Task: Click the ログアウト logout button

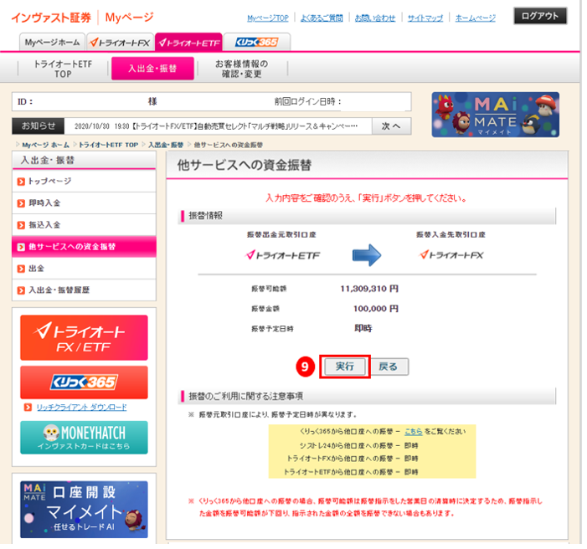Action: point(540,16)
